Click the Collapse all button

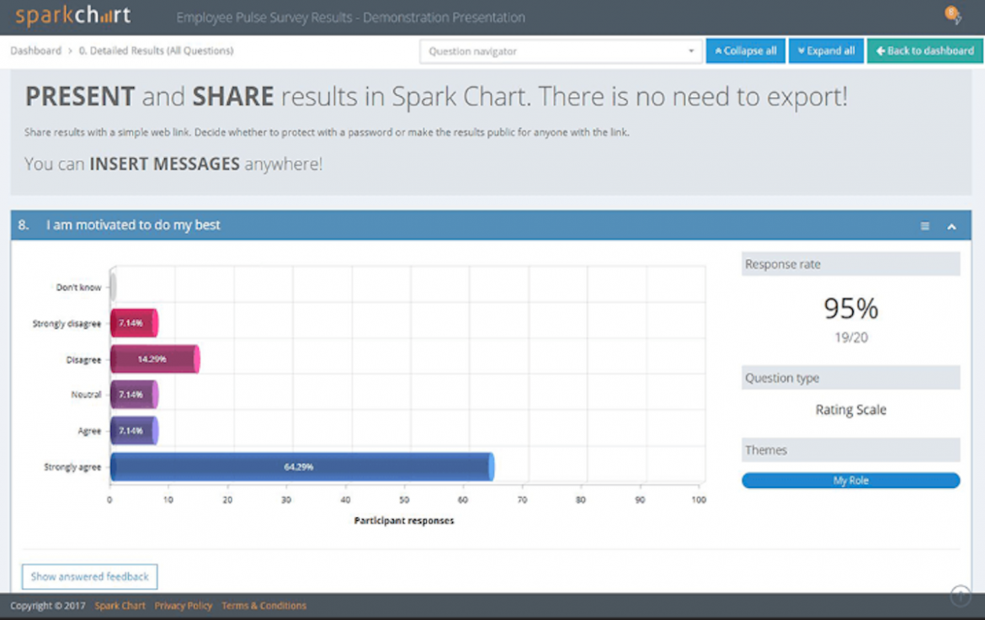click(x=745, y=50)
